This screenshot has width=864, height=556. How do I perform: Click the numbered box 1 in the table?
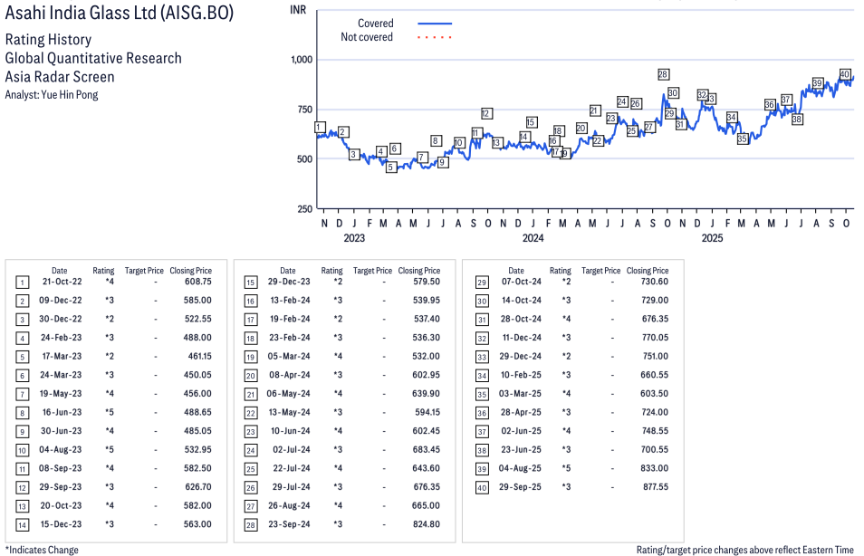point(22,282)
